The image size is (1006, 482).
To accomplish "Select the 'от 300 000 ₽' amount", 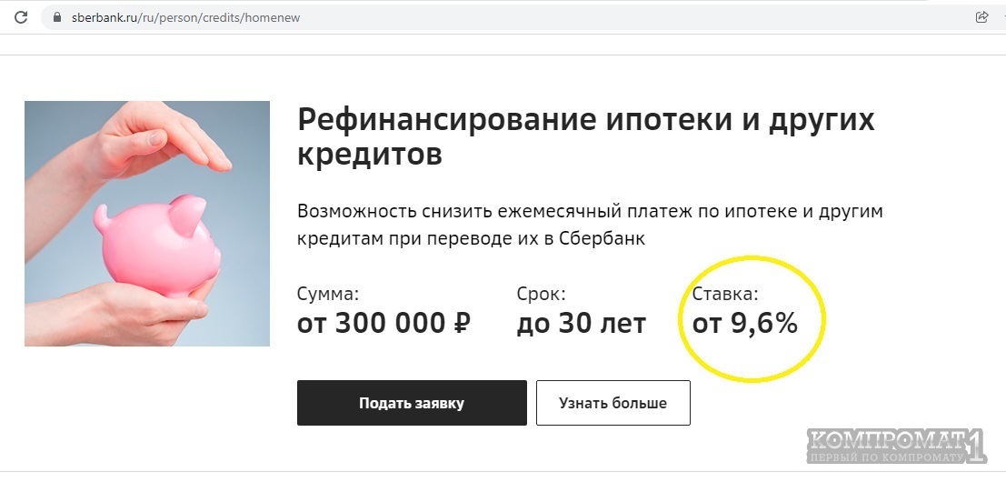I will pos(383,323).
